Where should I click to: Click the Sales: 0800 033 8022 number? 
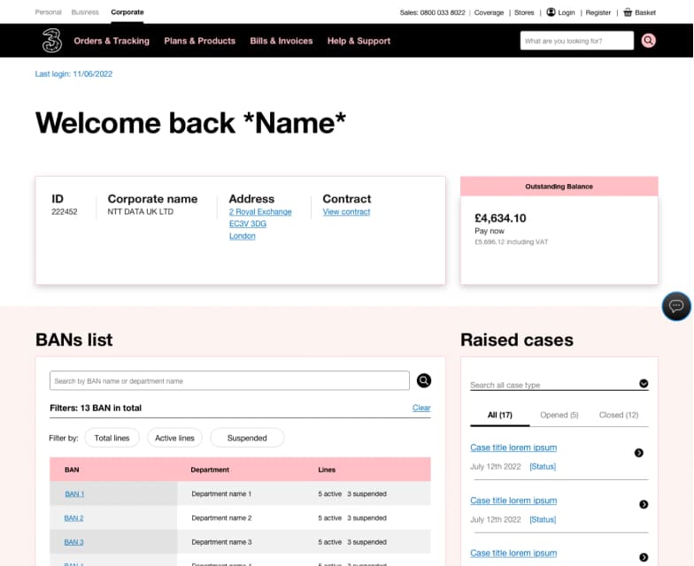coord(432,12)
